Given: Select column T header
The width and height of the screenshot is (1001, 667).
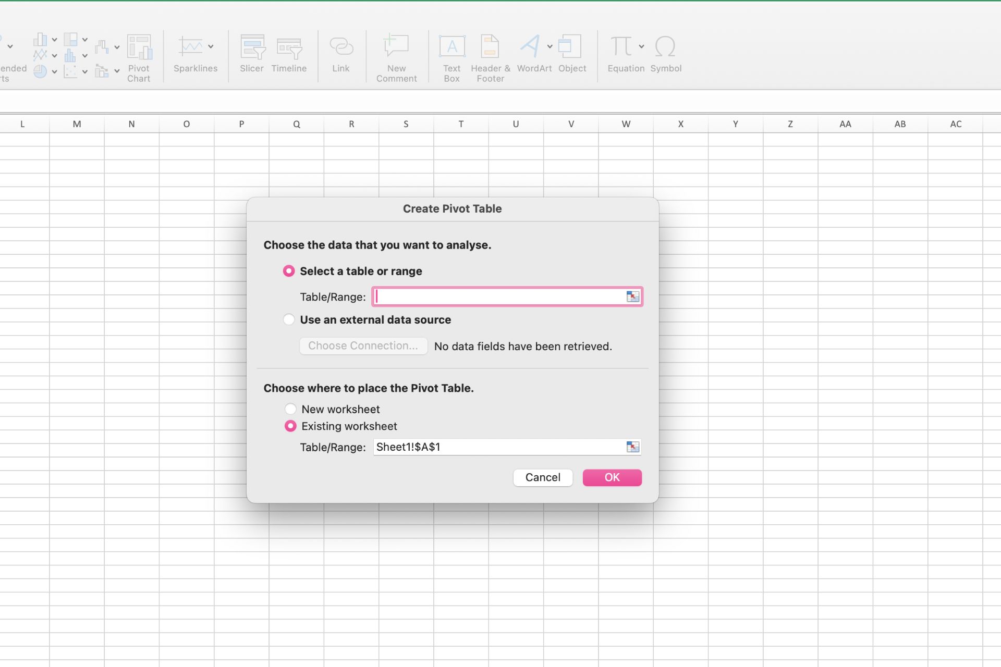Looking at the screenshot, I should click(461, 124).
